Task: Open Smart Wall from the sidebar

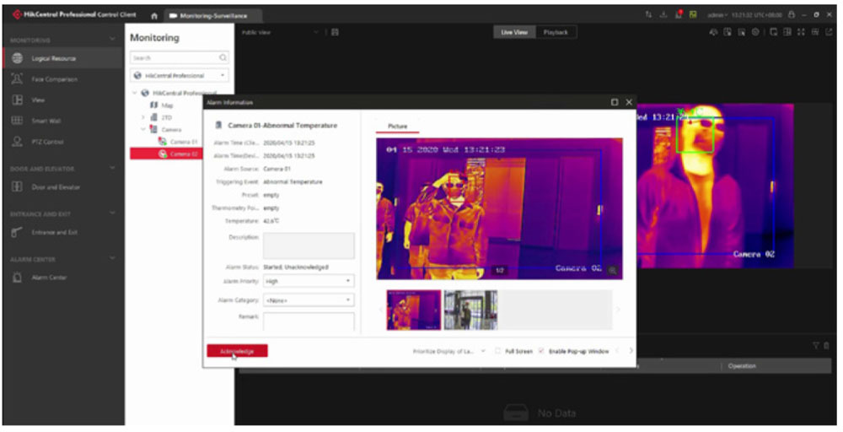Action: [45, 121]
